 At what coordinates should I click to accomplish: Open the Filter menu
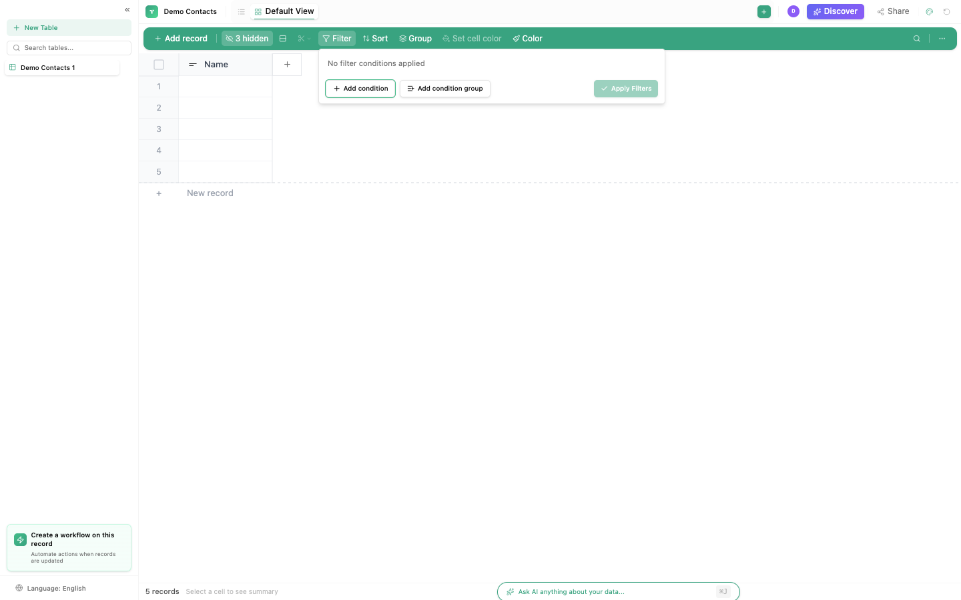pos(337,39)
